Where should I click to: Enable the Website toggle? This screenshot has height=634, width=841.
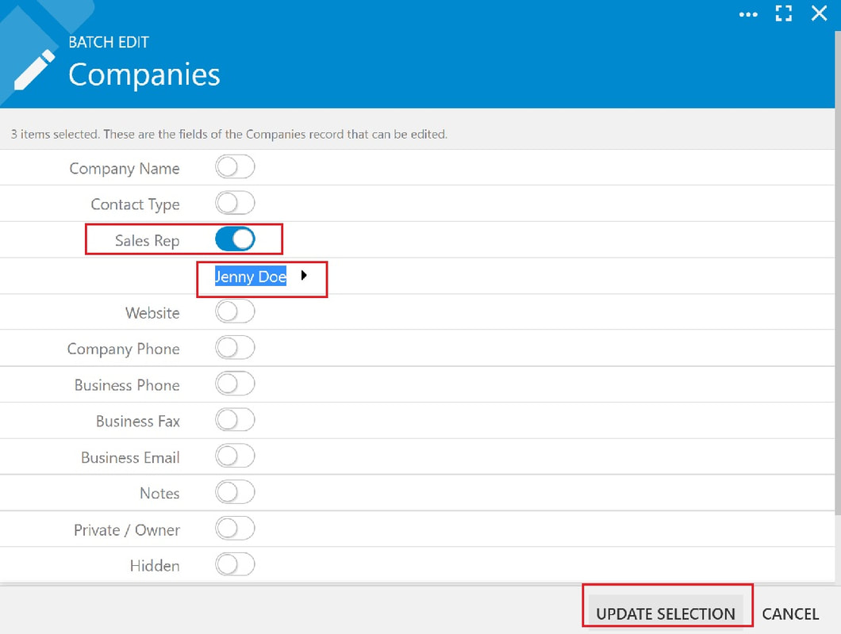point(235,311)
